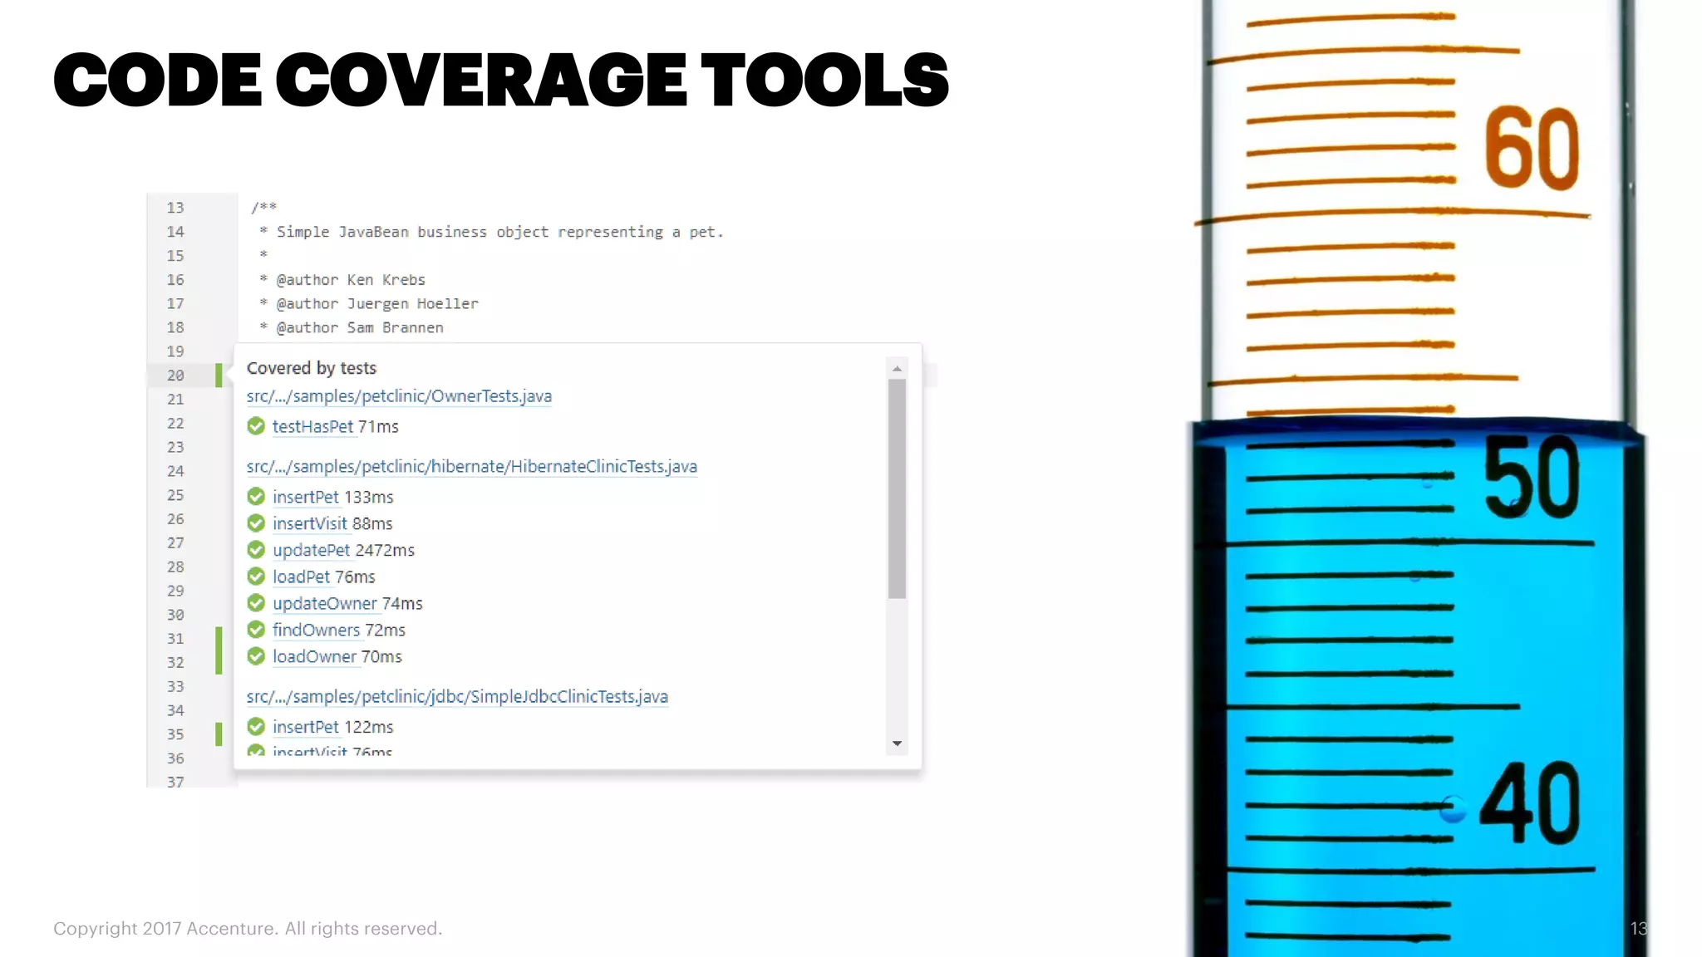Open the updatePet test link

[x=312, y=551]
